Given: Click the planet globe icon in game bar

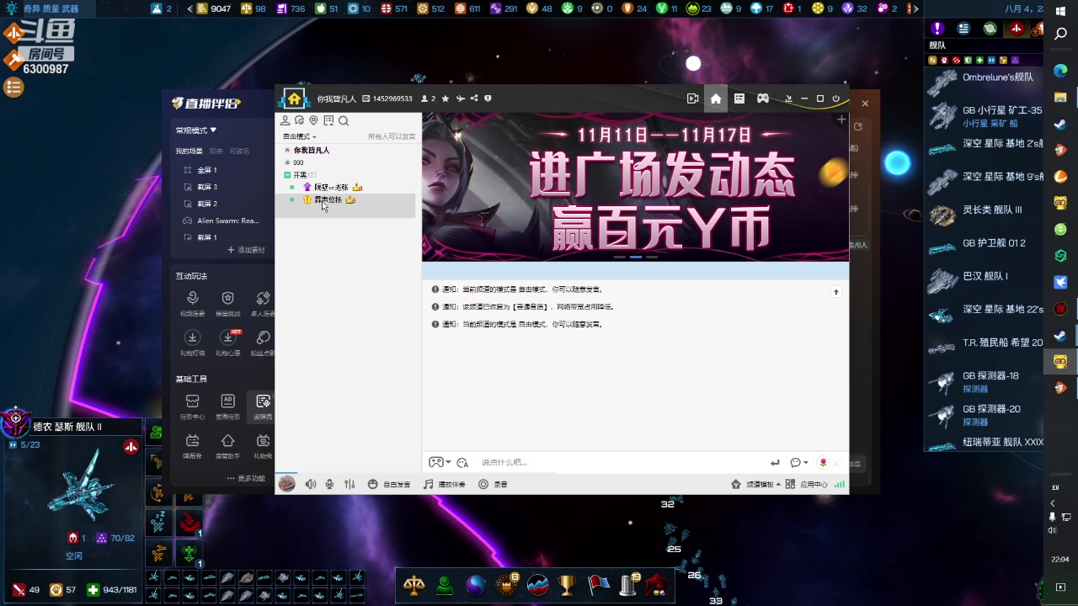Looking at the screenshot, I should pyautogui.click(x=475, y=585).
